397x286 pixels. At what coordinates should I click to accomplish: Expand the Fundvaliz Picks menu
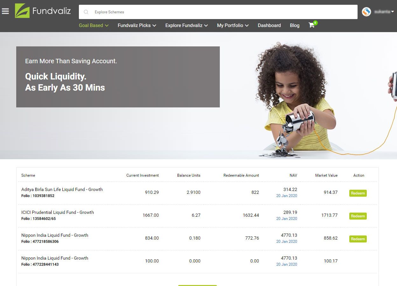(x=137, y=25)
